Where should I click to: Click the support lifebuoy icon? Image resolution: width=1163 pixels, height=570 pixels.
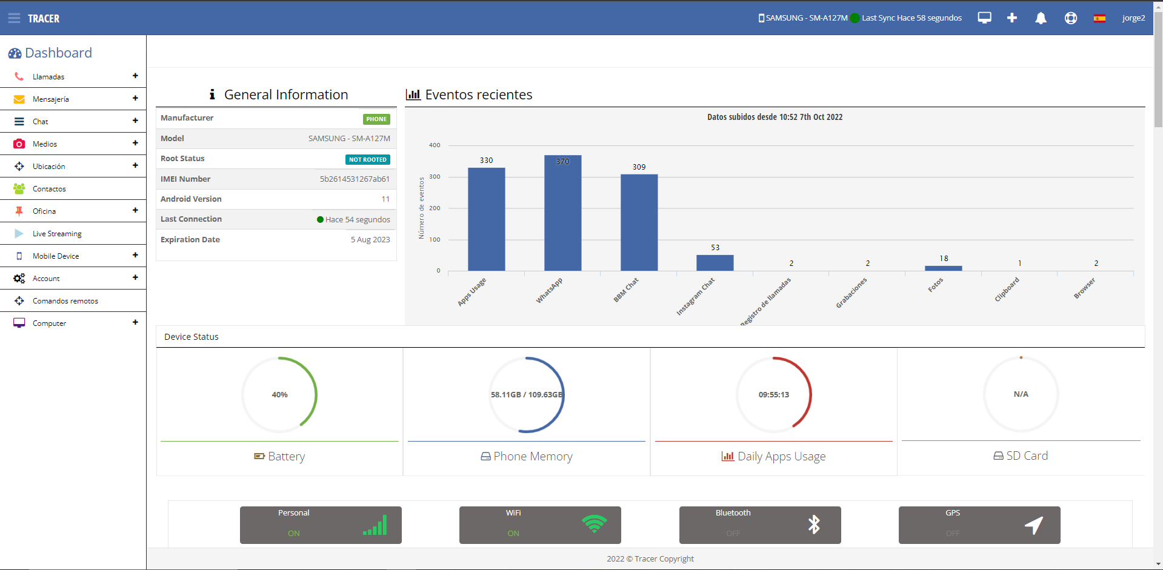tap(1070, 18)
